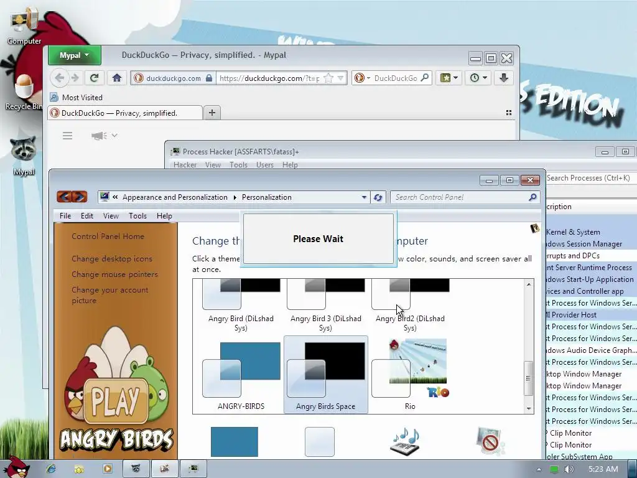Open the Mypal tab groups grid icon
The height and width of the screenshot is (478, 637).
509,113
